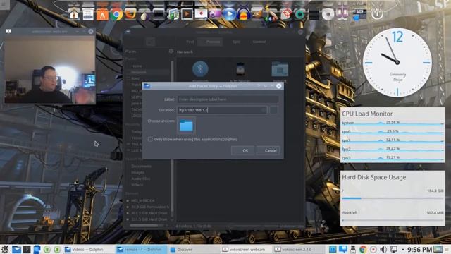Open the Tor onion icon in dock

pos(144,16)
